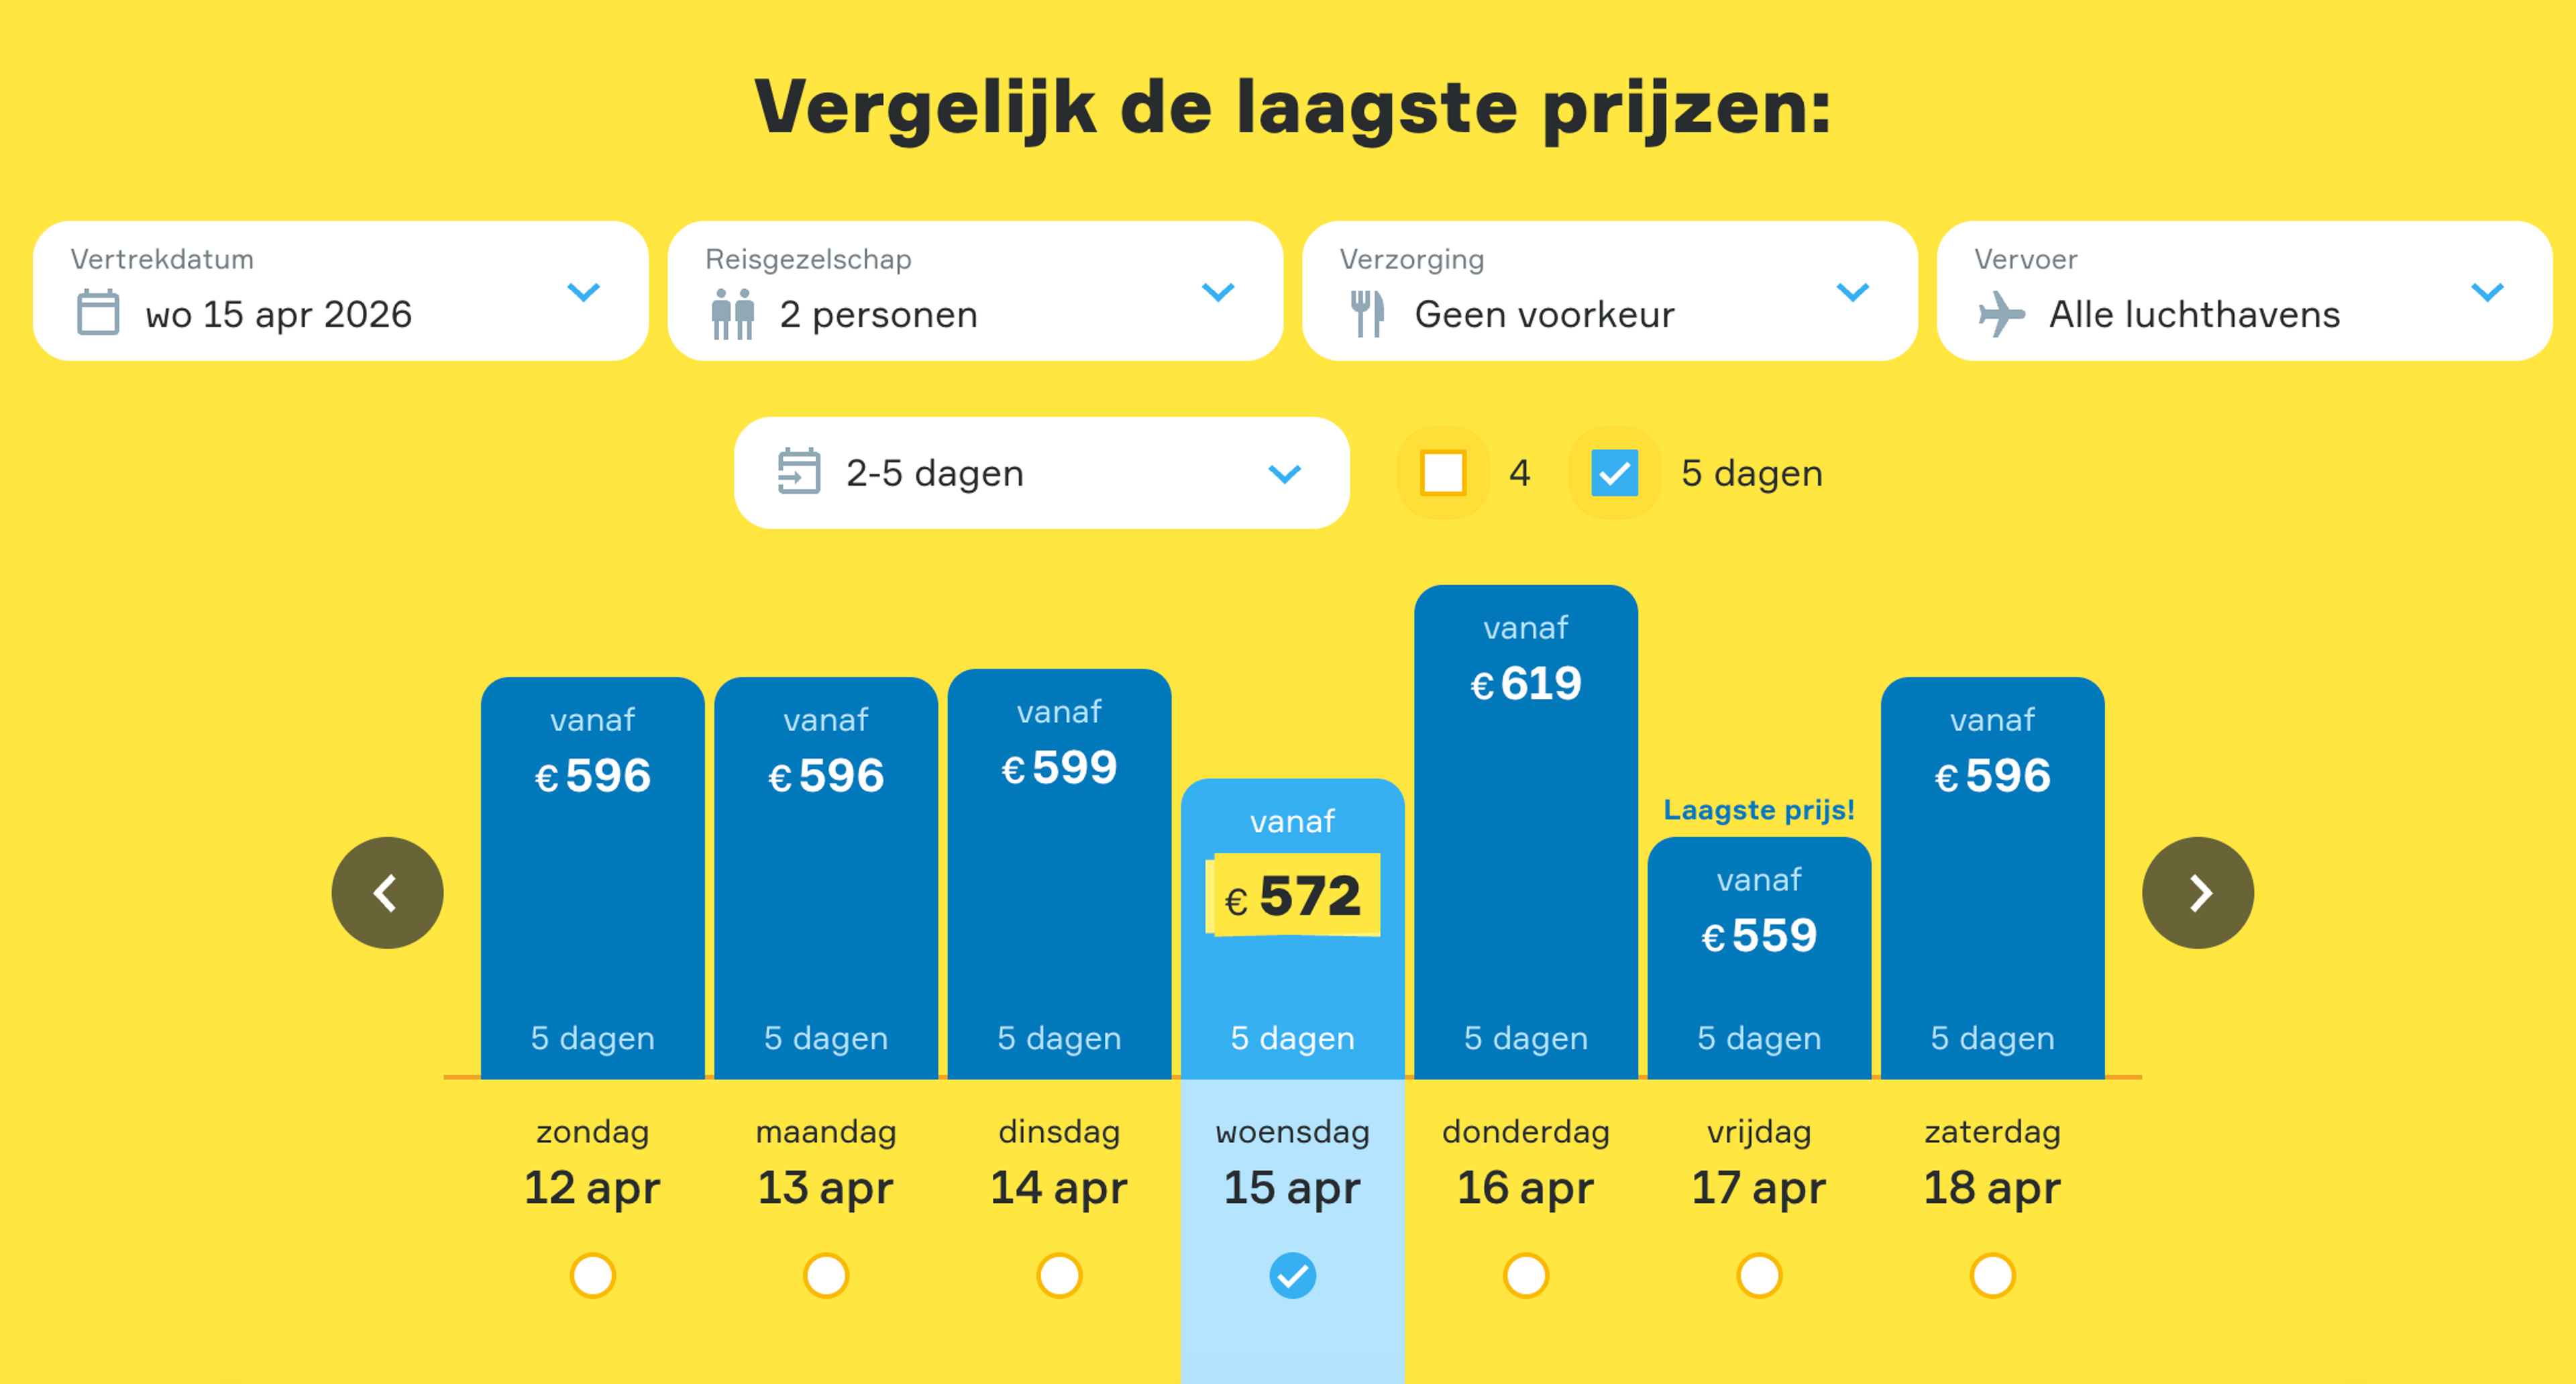Open the Verzorging Geen voorkeur selector

1852,292
